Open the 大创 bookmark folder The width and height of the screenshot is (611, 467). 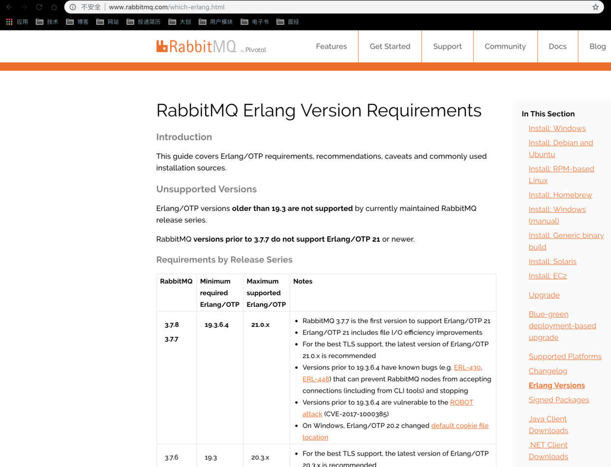point(180,22)
